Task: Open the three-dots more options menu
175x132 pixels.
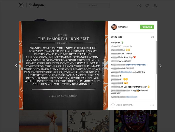Action: pos(152,105)
